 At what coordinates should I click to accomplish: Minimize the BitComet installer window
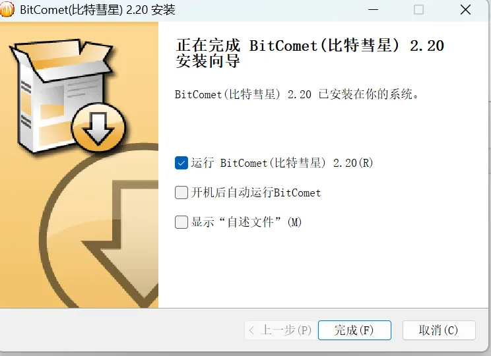click(373, 10)
